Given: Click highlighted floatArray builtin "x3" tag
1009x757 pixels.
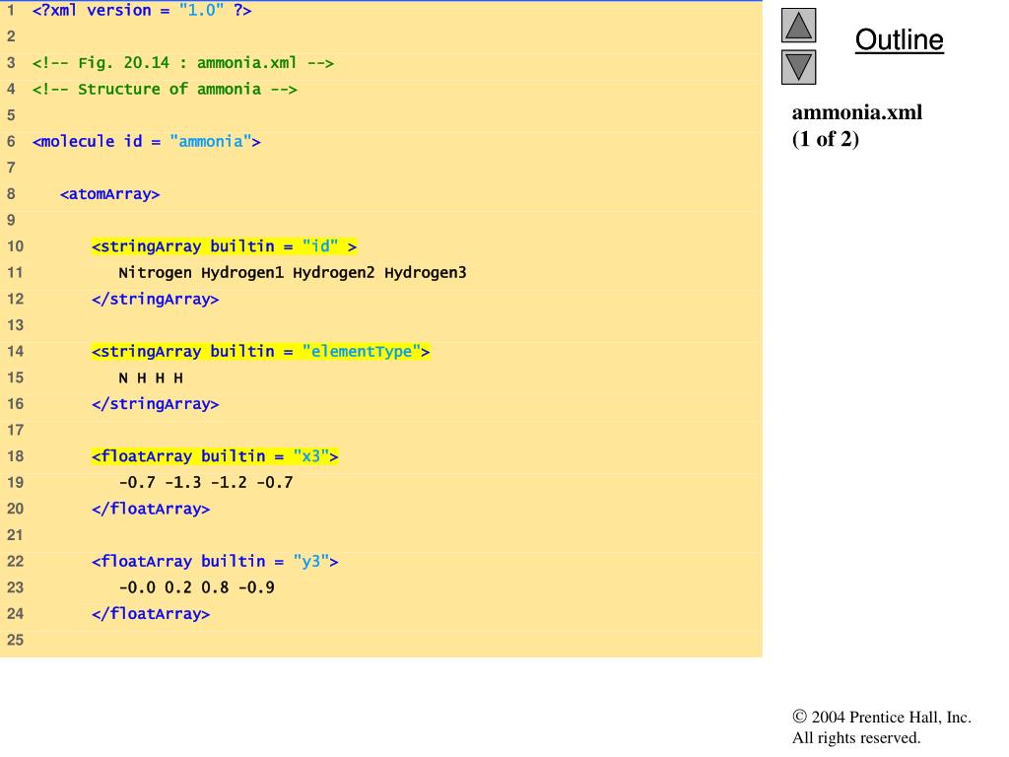Looking at the screenshot, I should (x=215, y=456).
